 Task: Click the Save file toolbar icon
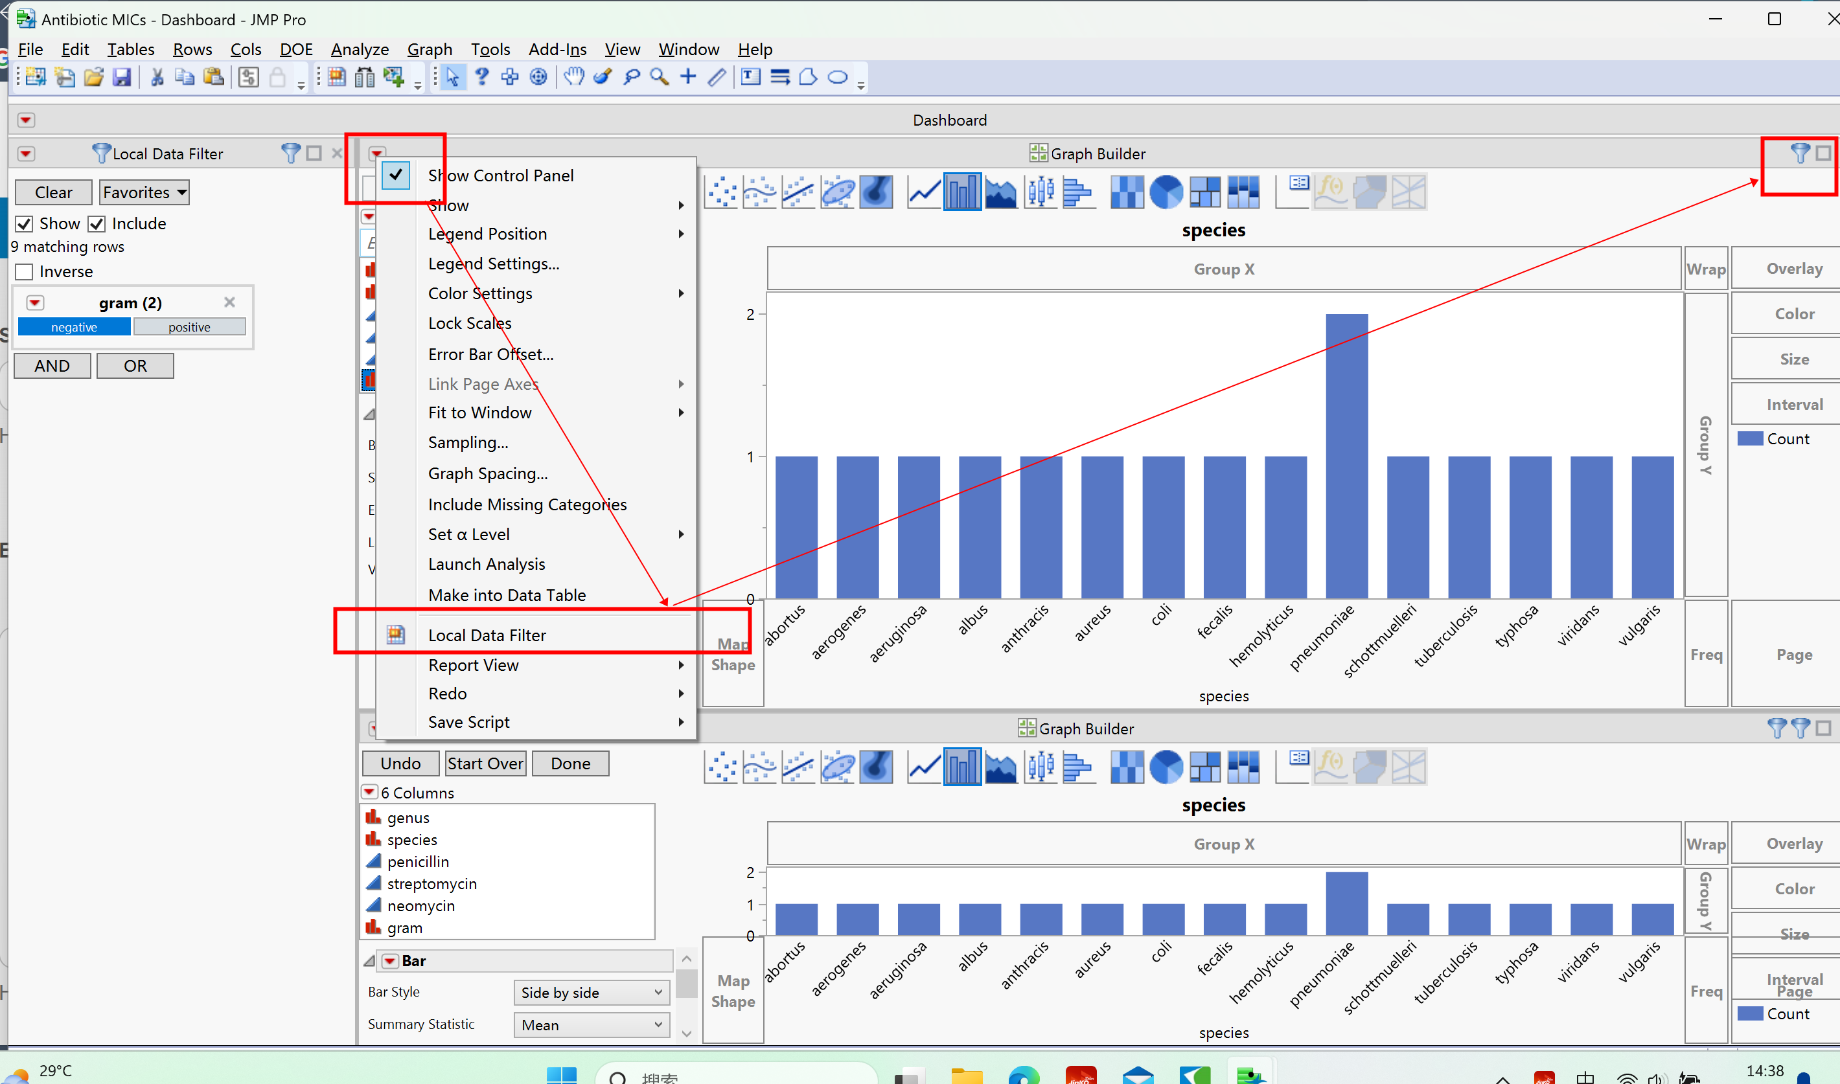point(121,76)
